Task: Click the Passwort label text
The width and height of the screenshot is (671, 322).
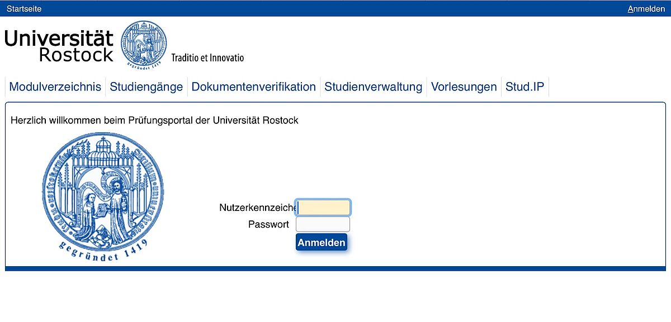Action: (x=268, y=224)
